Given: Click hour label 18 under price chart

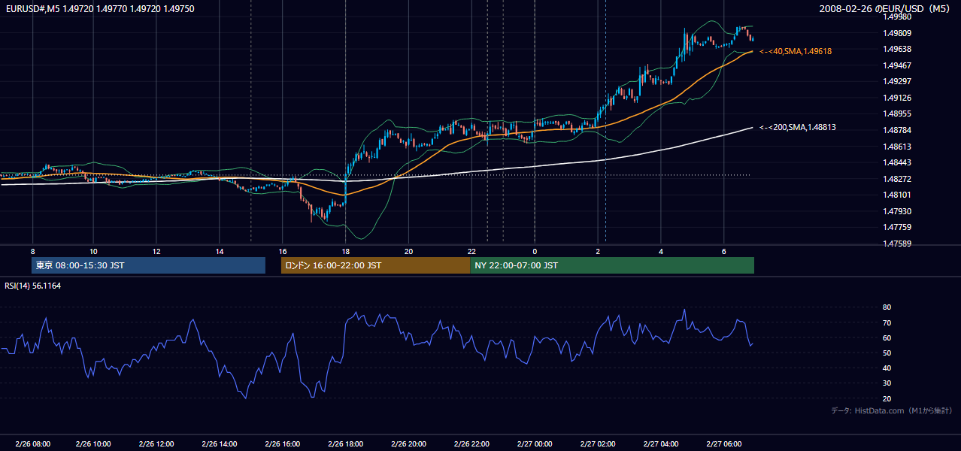Looking at the screenshot, I should 345,251.
